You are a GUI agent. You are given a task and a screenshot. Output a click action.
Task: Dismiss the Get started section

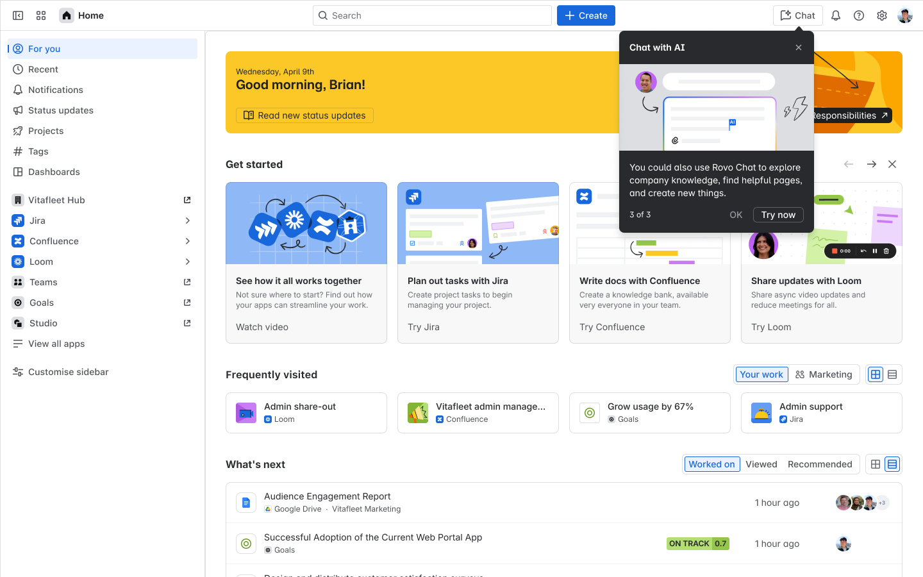(x=892, y=164)
